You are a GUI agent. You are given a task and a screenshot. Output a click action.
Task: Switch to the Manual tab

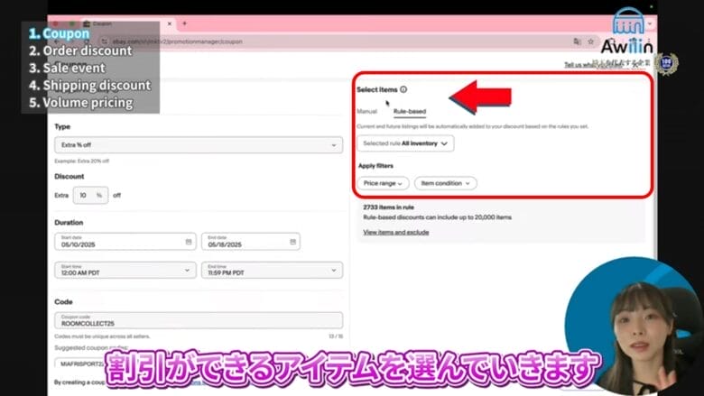(x=366, y=111)
